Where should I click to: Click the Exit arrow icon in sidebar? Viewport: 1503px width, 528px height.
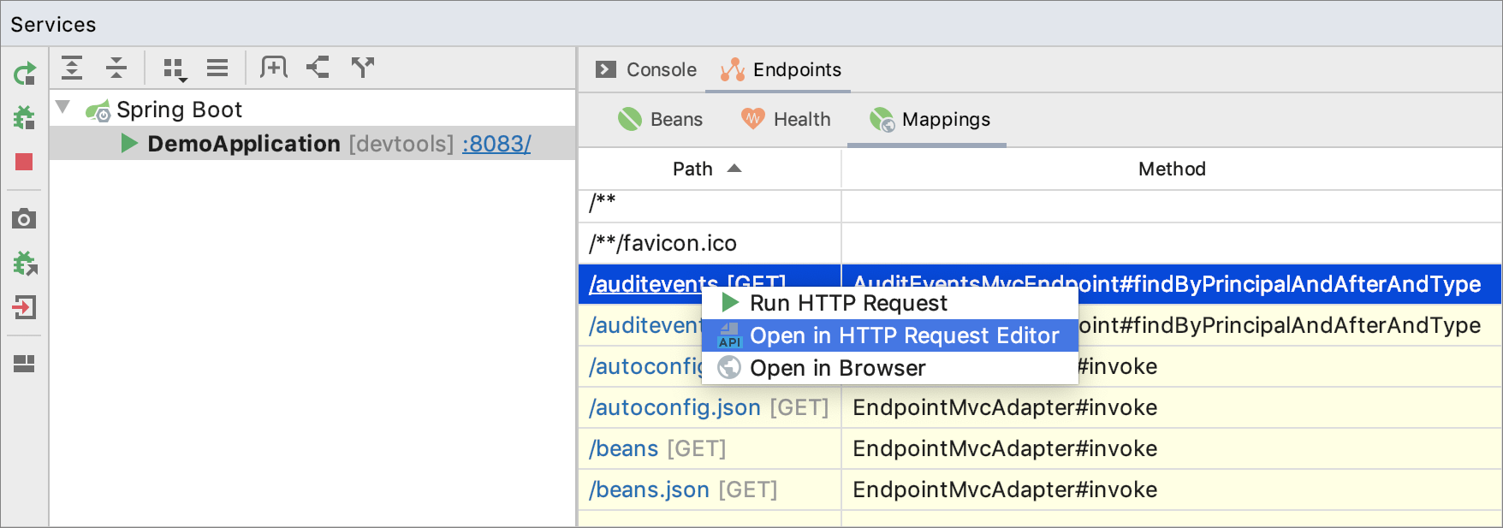[24, 307]
